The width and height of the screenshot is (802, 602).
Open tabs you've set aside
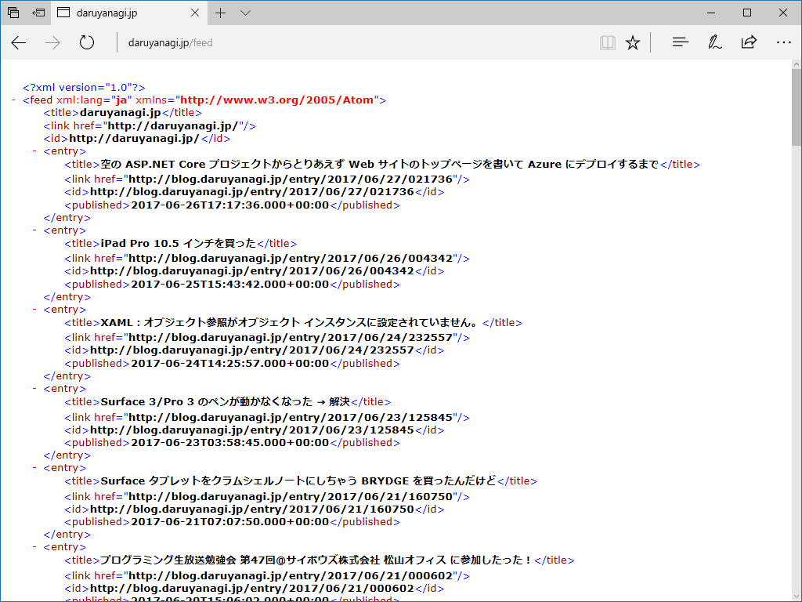pos(13,13)
